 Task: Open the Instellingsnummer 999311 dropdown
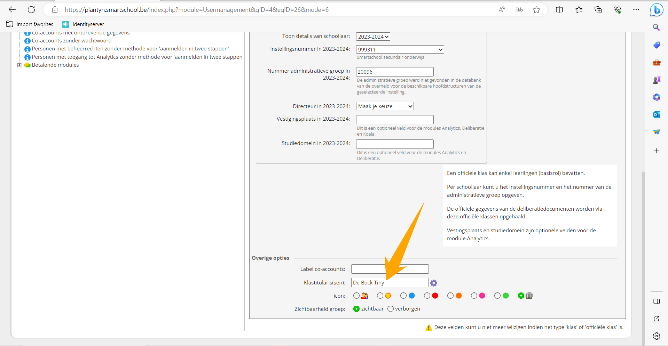pyautogui.click(x=400, y=49)
